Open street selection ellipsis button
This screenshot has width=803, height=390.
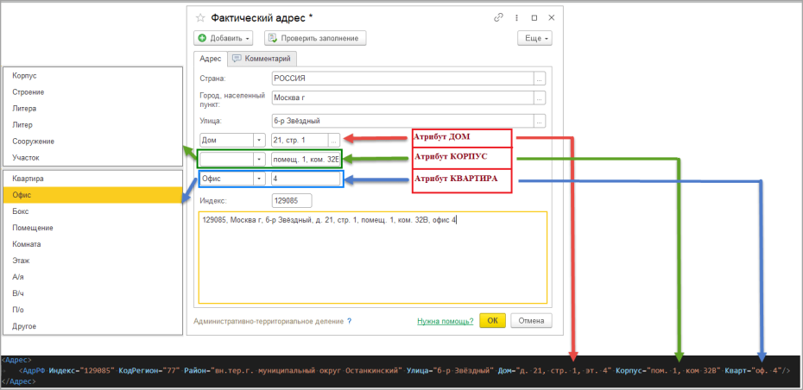point(540,122)
